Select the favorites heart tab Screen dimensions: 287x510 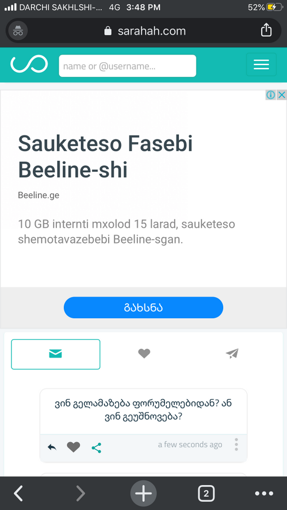pos(144,353)
